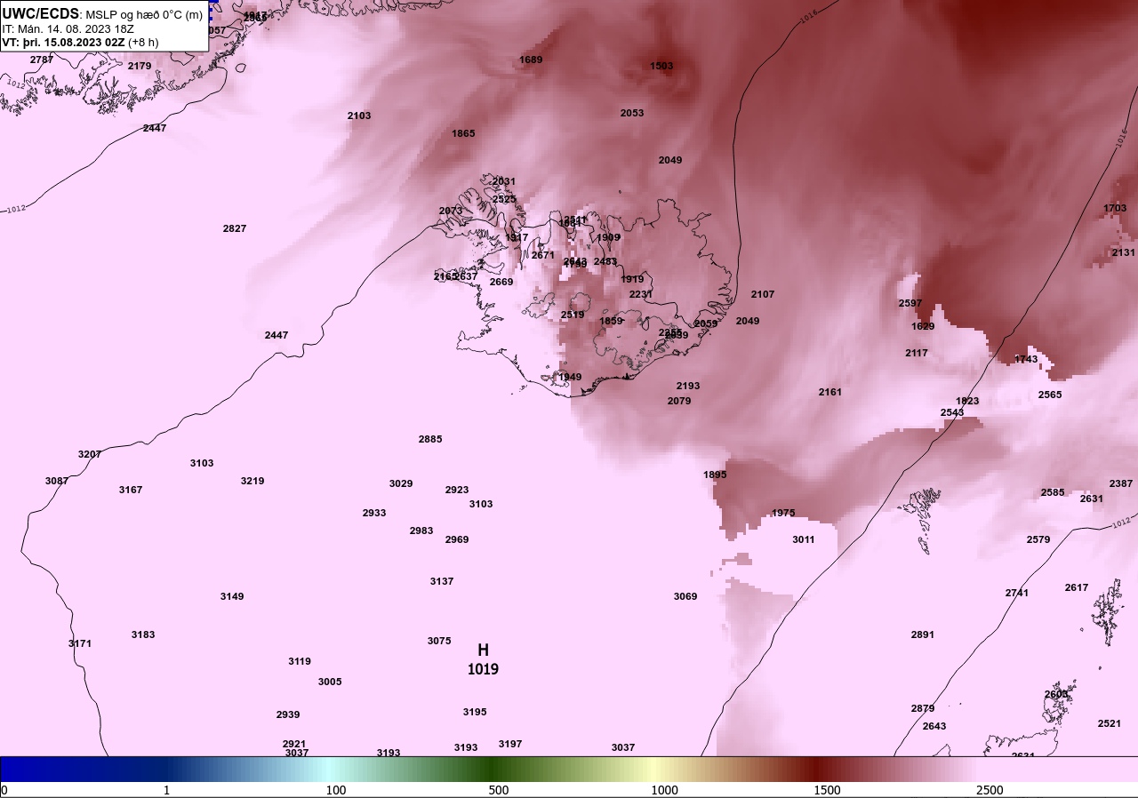Screen dimensions: 1138x798
Task: Select the 2193 height value
Action: [x=688, y=386]
